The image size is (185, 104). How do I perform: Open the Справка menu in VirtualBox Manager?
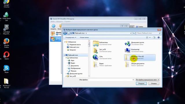point(67,22)
